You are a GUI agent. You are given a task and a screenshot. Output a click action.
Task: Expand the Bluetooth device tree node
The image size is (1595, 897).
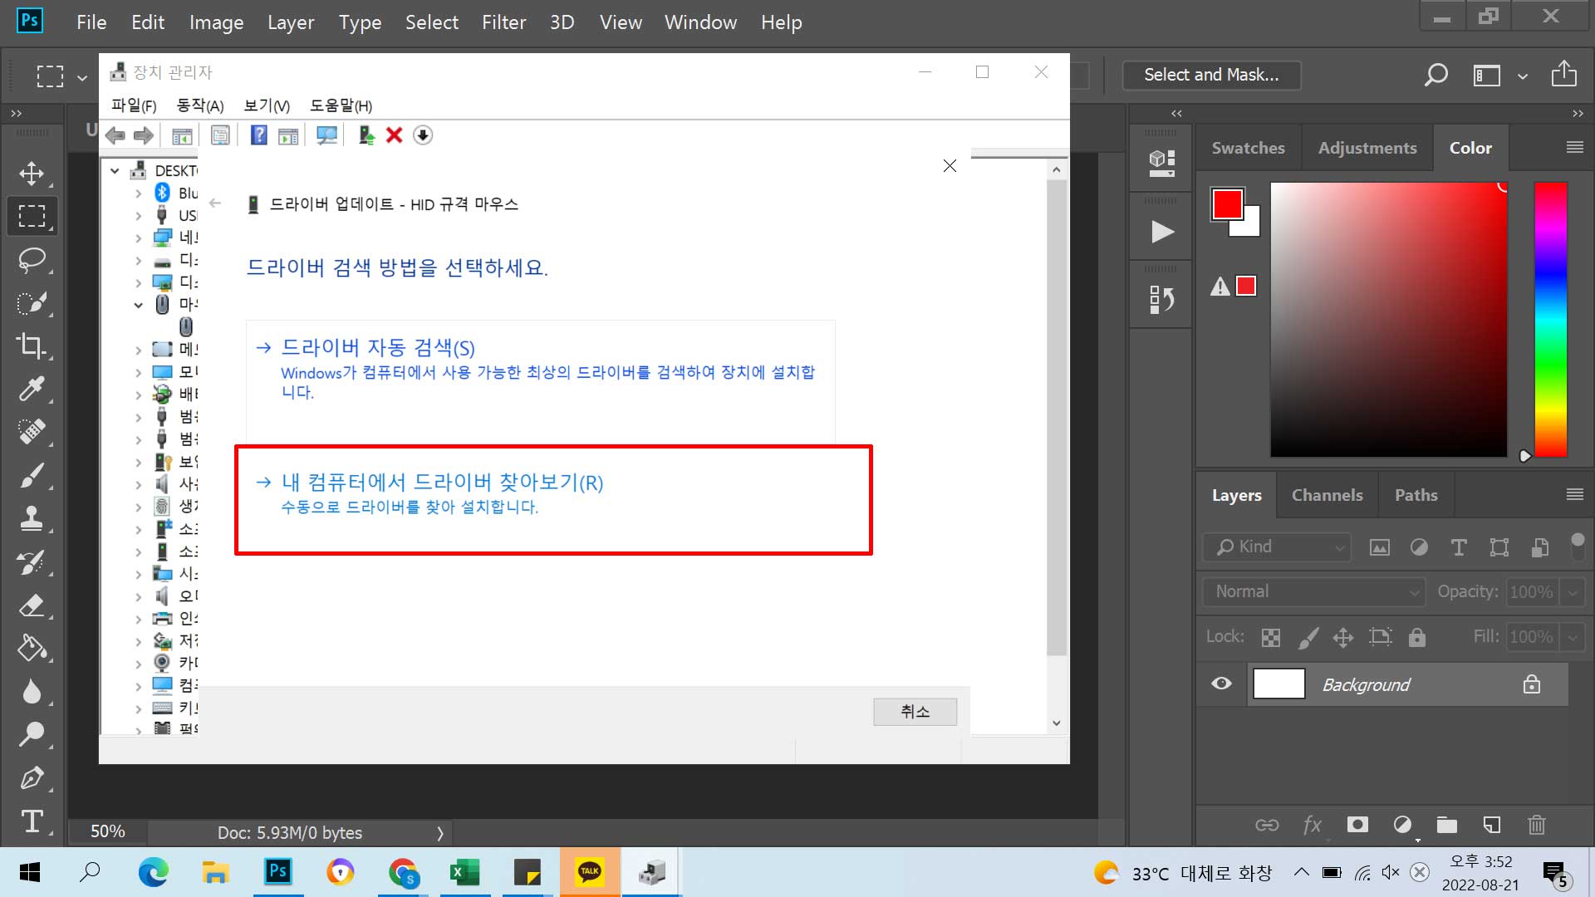[x=139, y=194]
